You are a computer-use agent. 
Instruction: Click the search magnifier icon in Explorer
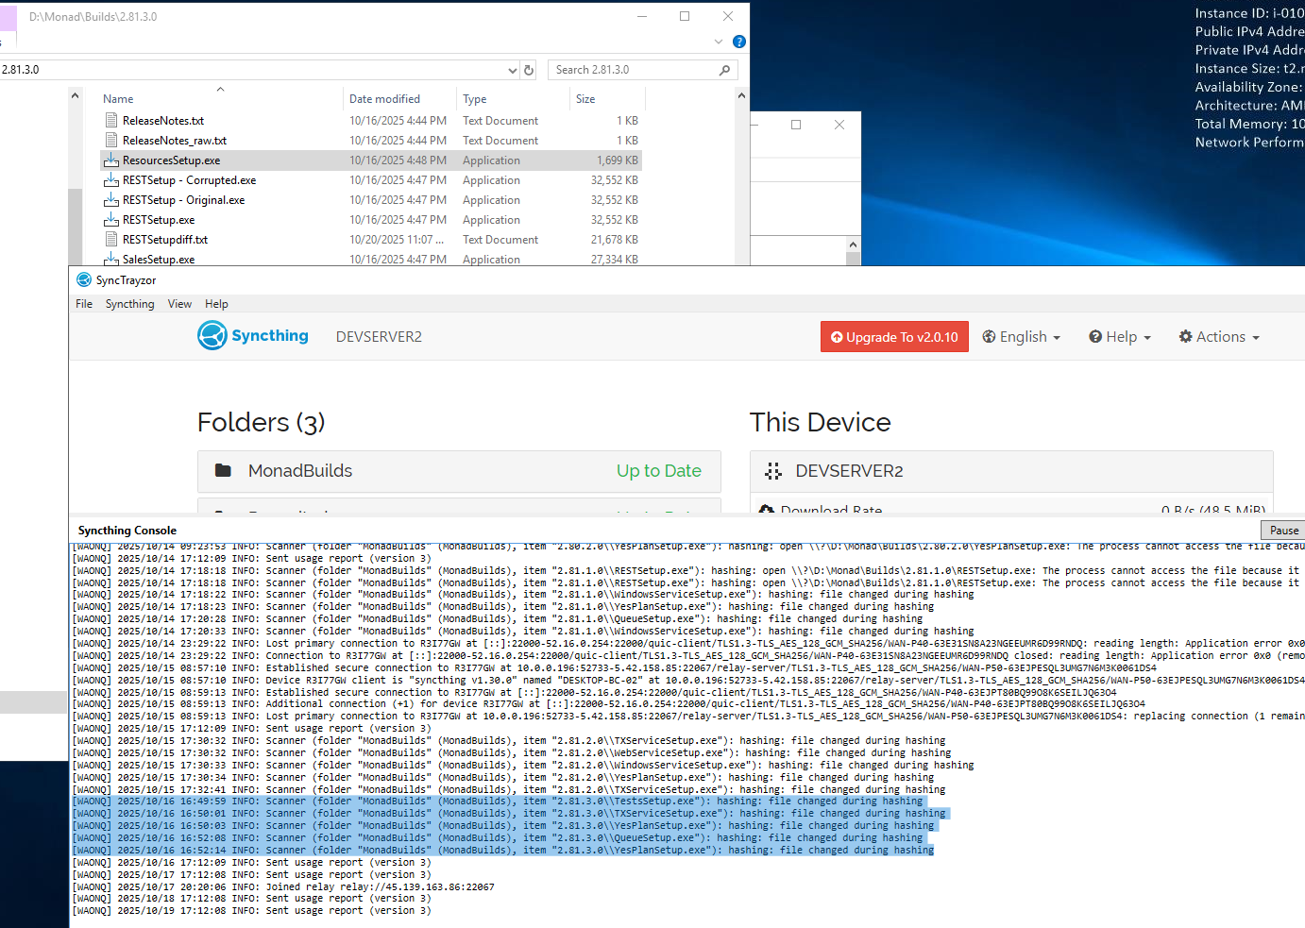coord(724,70)
